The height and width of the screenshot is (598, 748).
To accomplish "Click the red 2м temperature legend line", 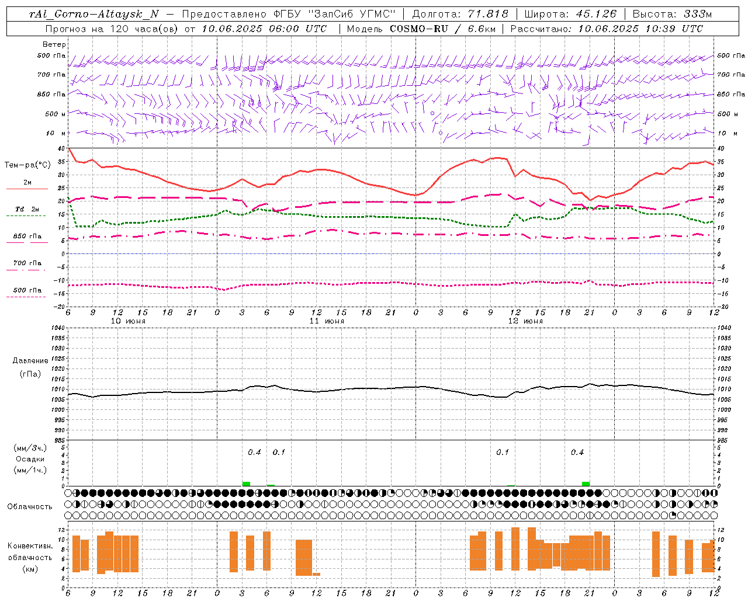I will click(x=27, y=189).
